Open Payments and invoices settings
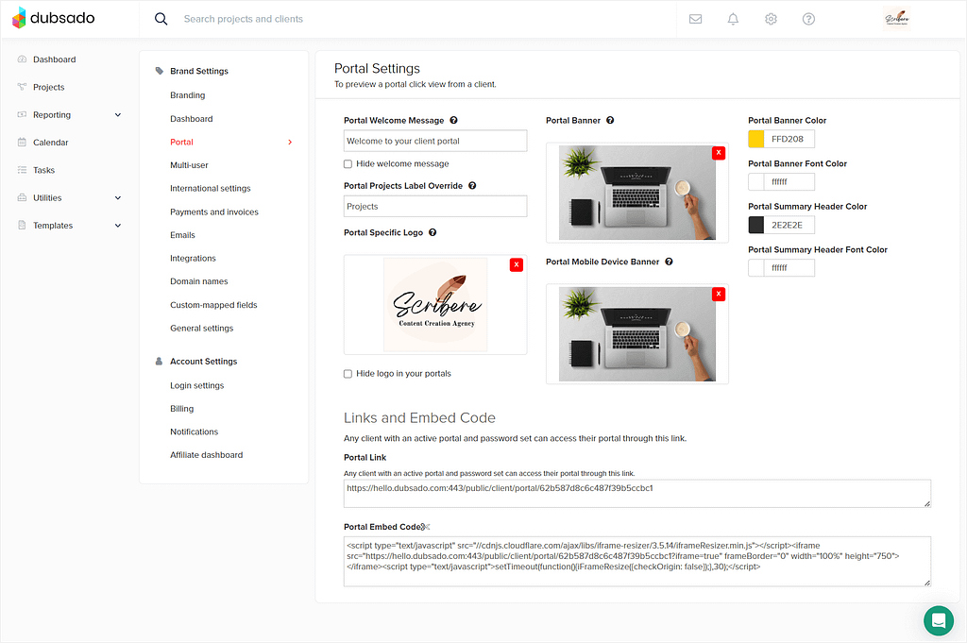Image resolution: width=967 pixels, height=643 pixels. coord(214,212)
